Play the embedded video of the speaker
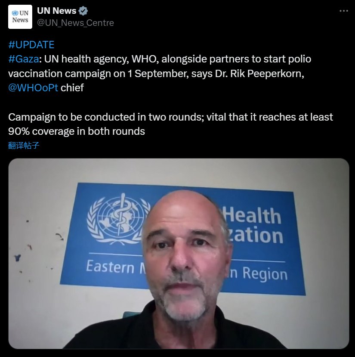The width and height of the screenshot is (355, 357). 179,253
